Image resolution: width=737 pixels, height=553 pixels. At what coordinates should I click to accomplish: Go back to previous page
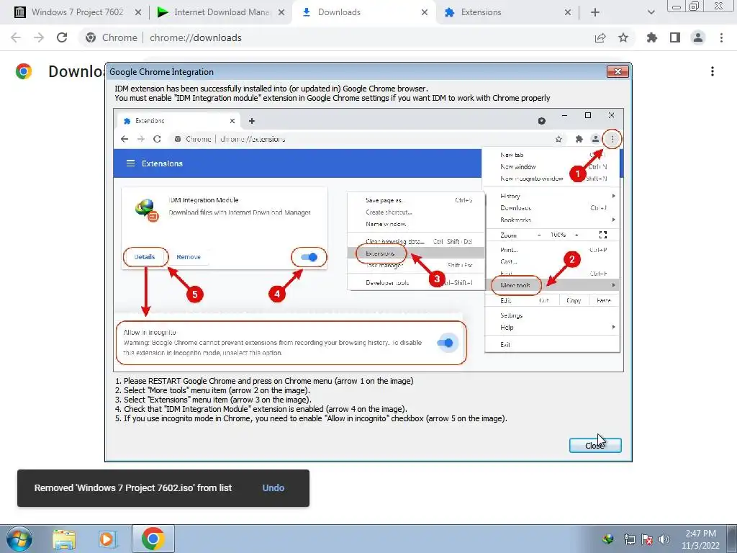click(x=16, y=37)
